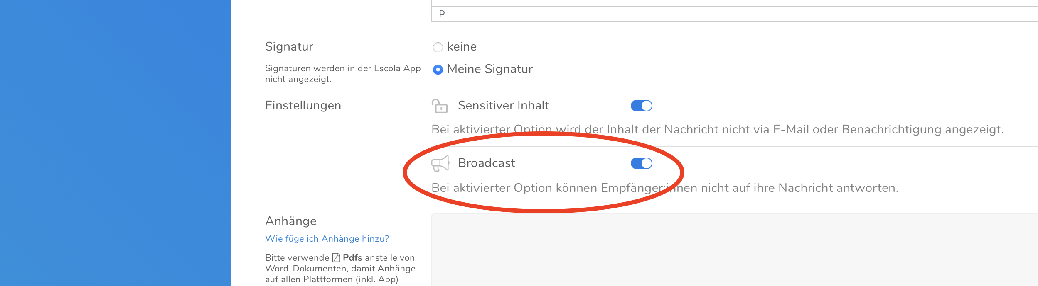Click the 'Sensitiver Inhalt' setting label
The width and height of the screenshot is (1038, 286).
[503, 106]
